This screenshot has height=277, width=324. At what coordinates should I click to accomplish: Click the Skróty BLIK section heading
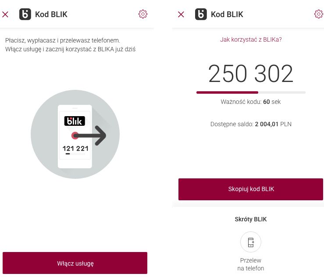coord(251,219)
